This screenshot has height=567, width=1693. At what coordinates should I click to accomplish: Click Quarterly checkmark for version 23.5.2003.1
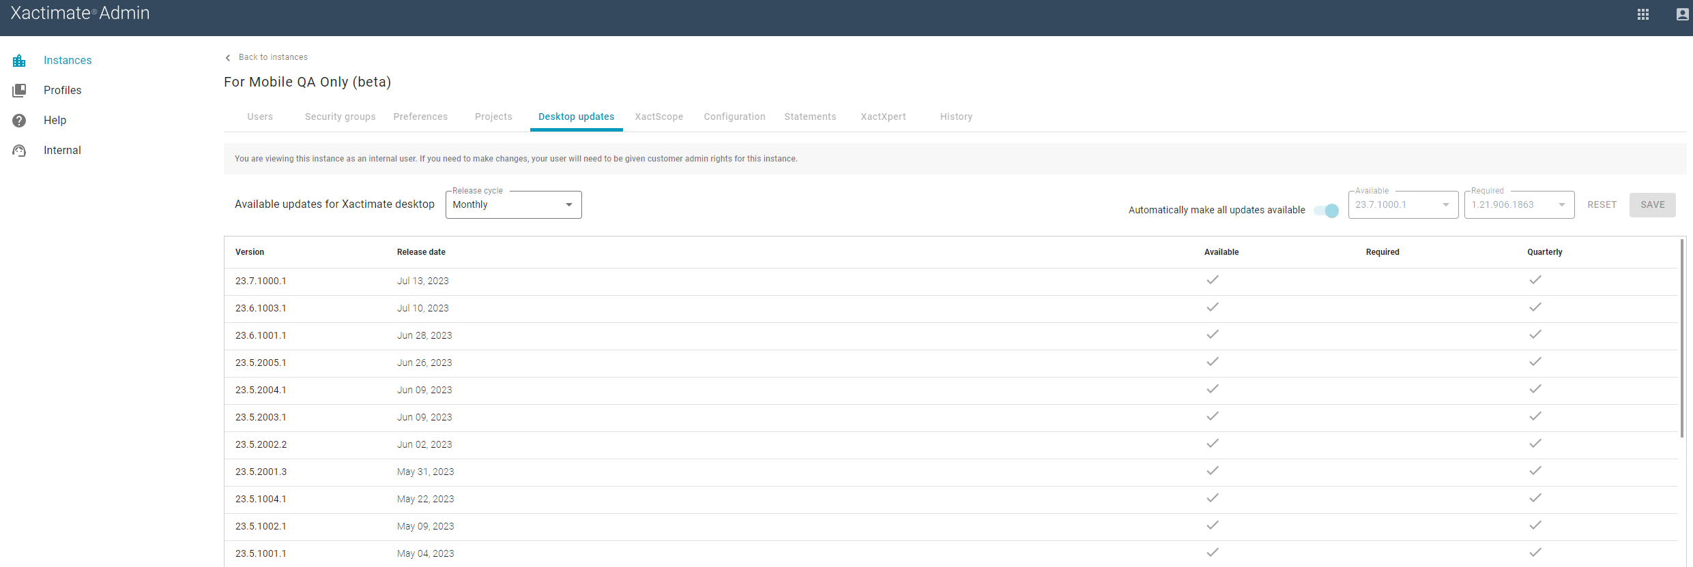1535,416
